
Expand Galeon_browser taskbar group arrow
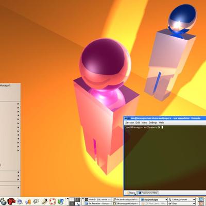tap(194, 200)
